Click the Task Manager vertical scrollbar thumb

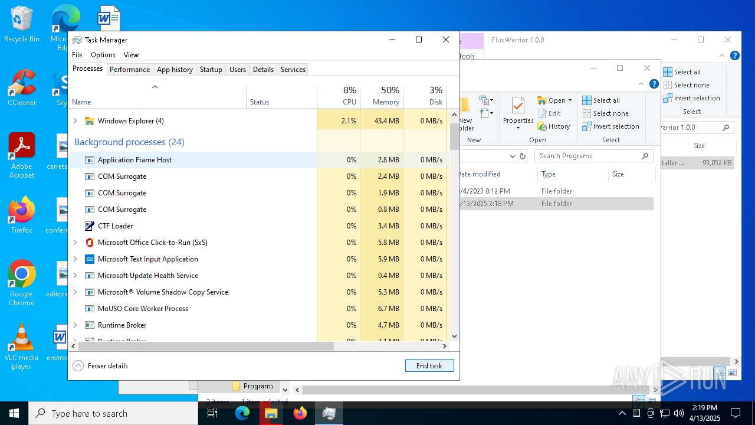click(454, 137)
